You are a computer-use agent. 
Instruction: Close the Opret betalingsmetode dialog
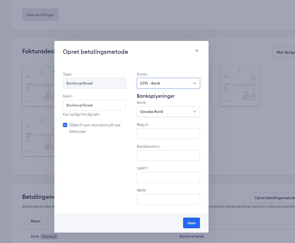pos(196,51)
